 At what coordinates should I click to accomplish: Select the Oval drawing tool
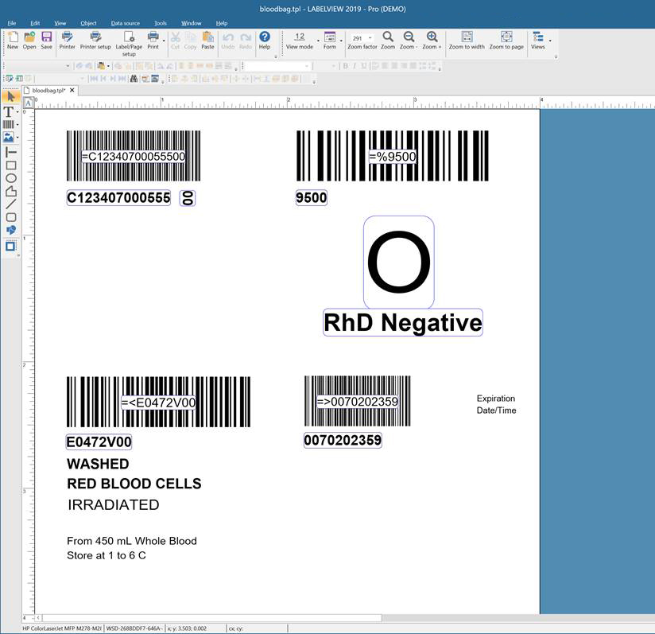pos(11,177)
